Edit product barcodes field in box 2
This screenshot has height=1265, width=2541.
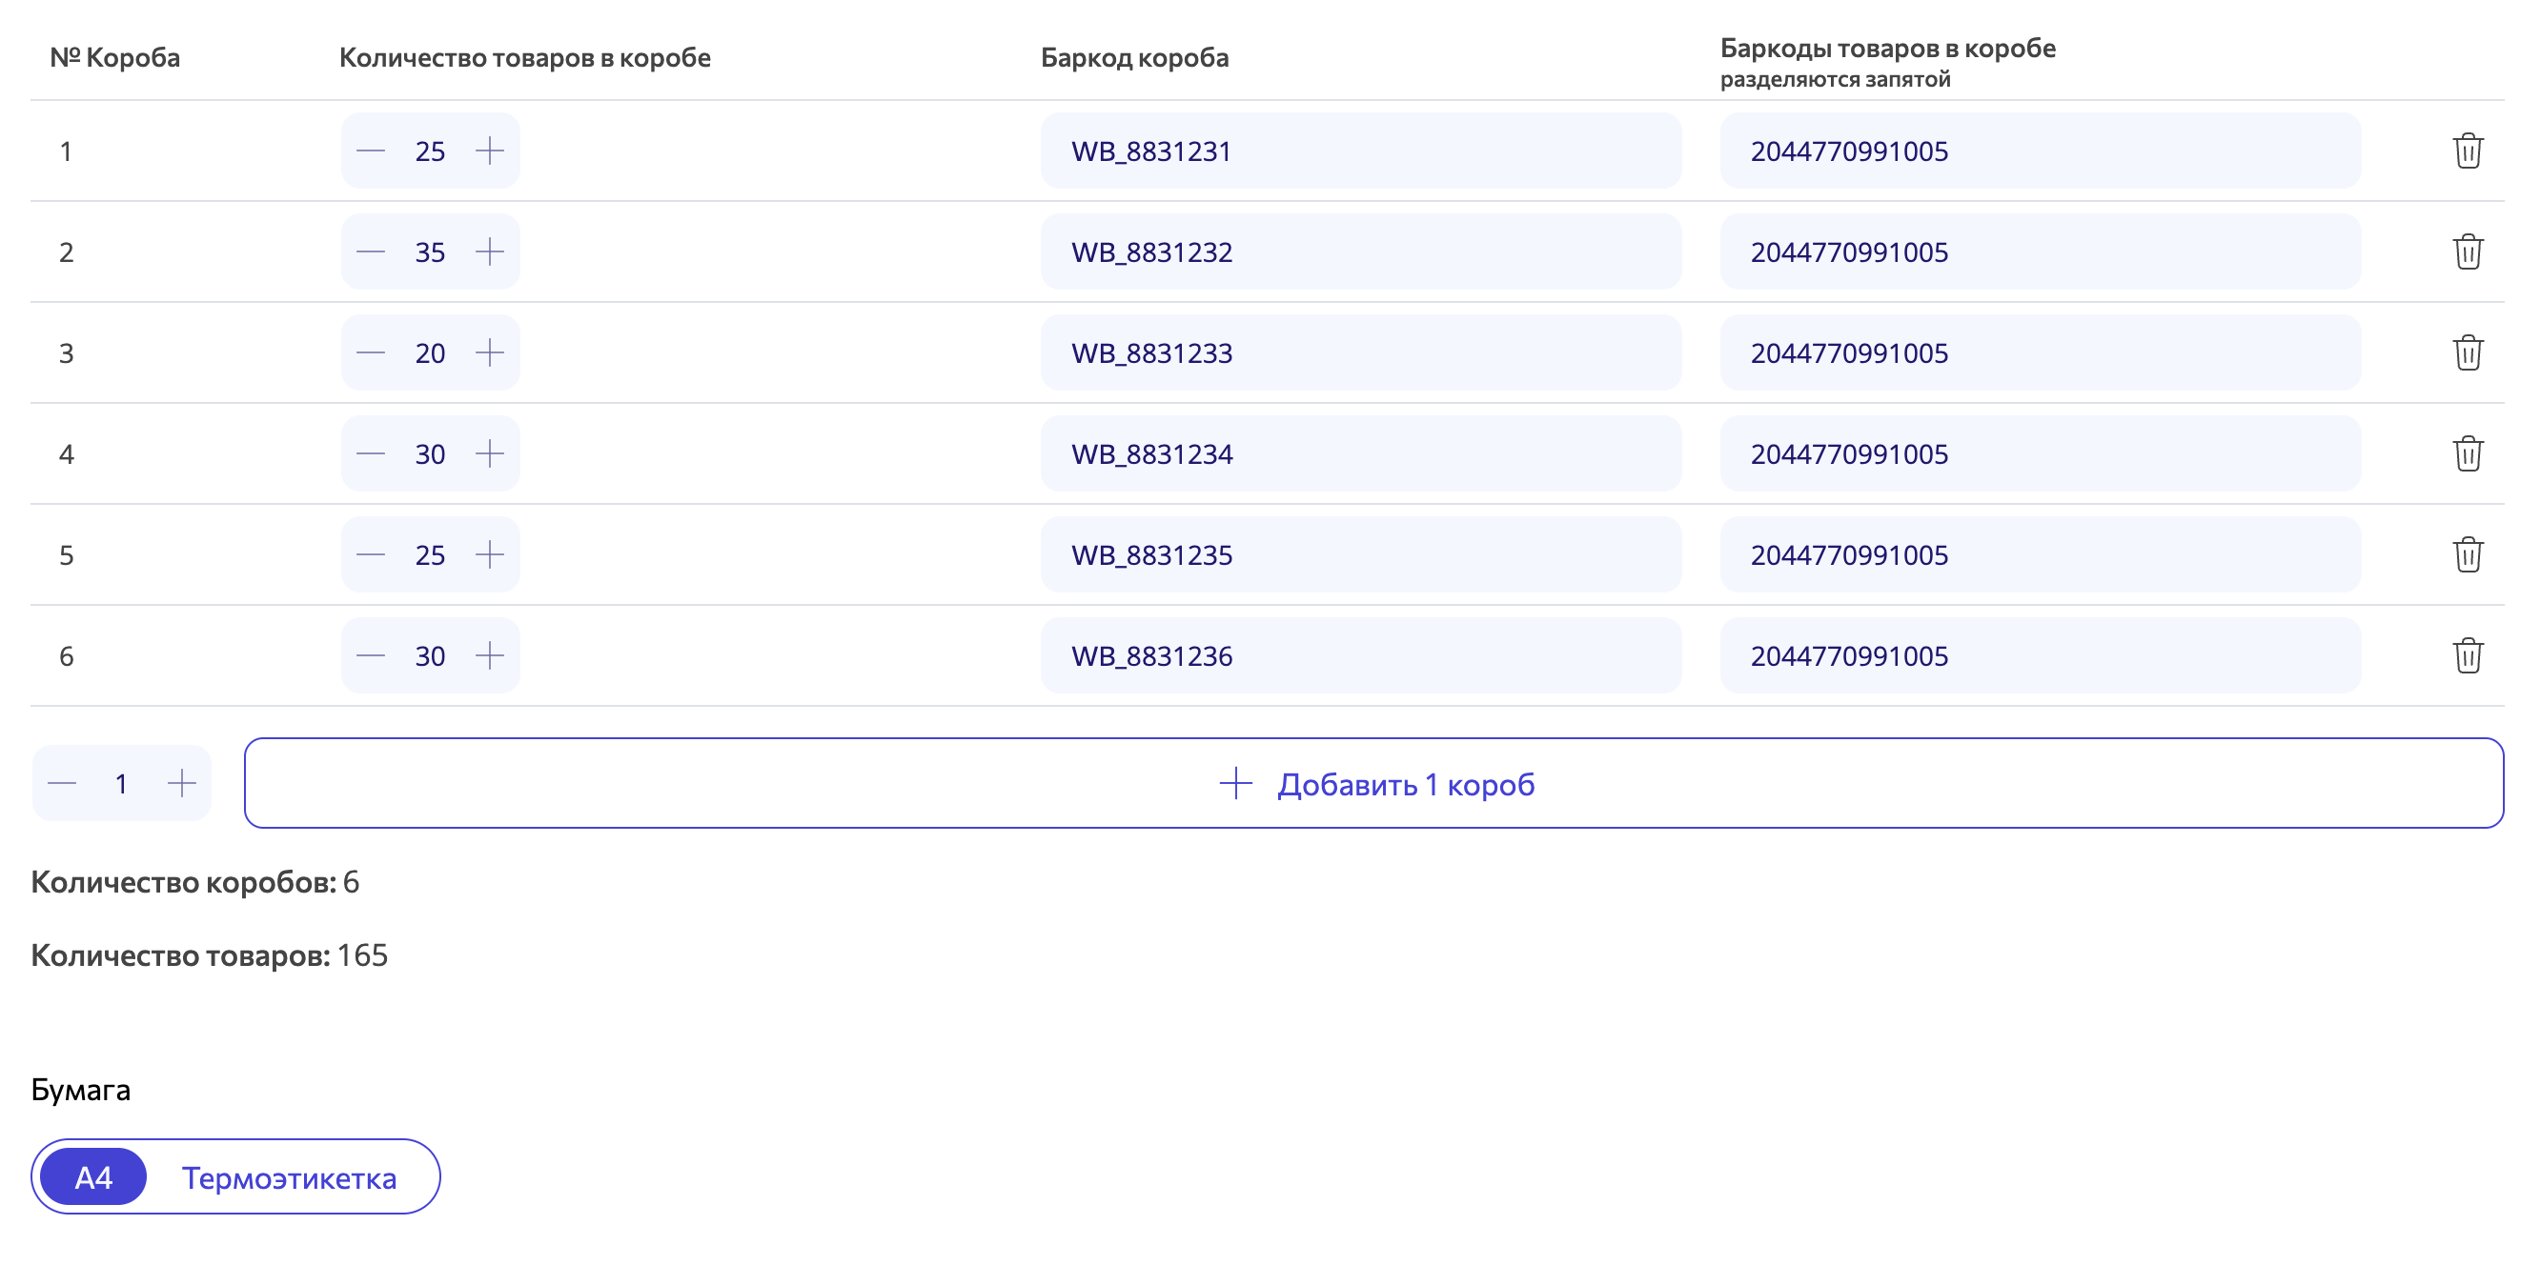(2040, 251)
